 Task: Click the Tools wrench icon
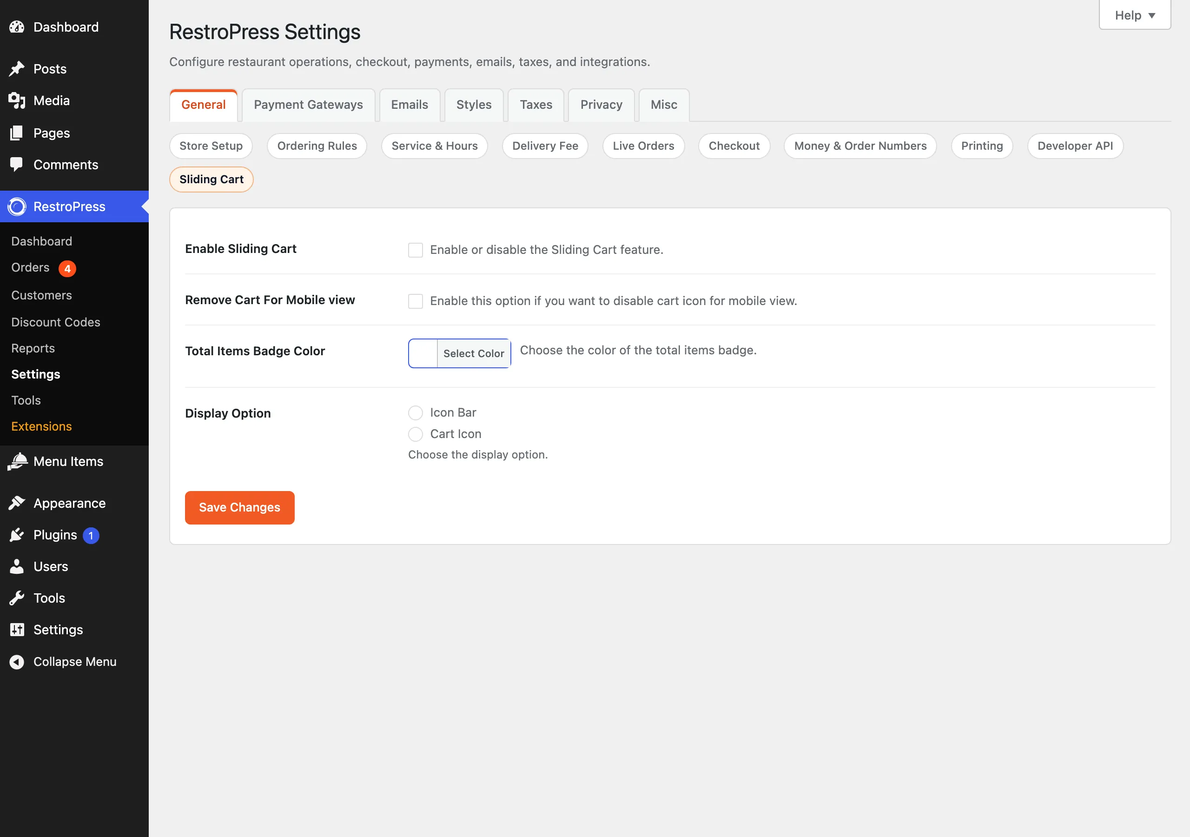17,598
